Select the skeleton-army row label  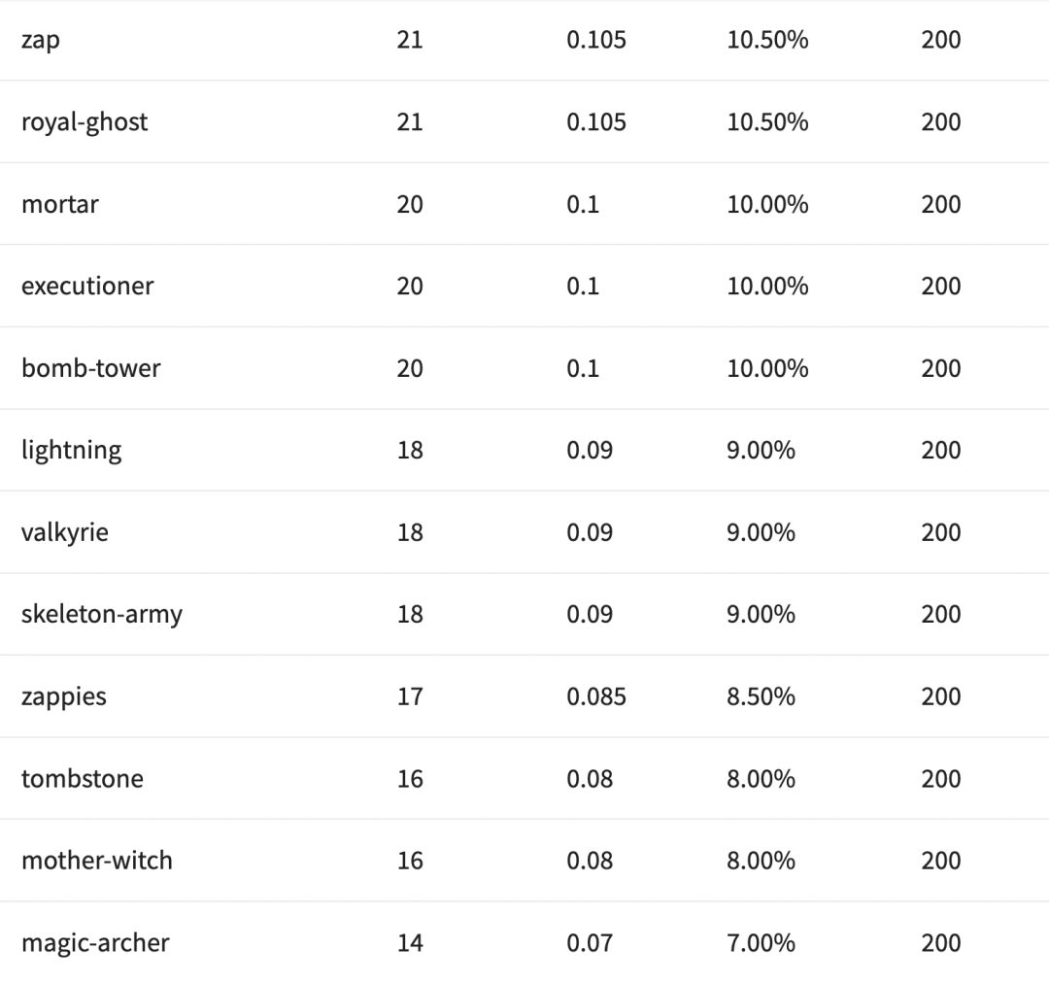[101, 614]
